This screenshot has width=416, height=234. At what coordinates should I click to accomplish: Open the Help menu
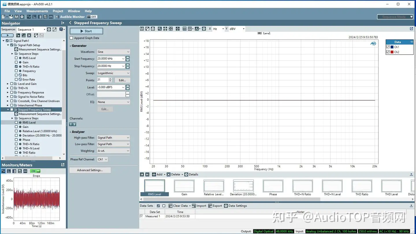tap(88, 11)
